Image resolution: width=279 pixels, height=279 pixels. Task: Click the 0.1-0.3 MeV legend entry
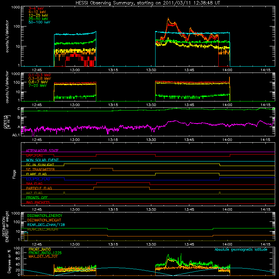coord(40,75)
